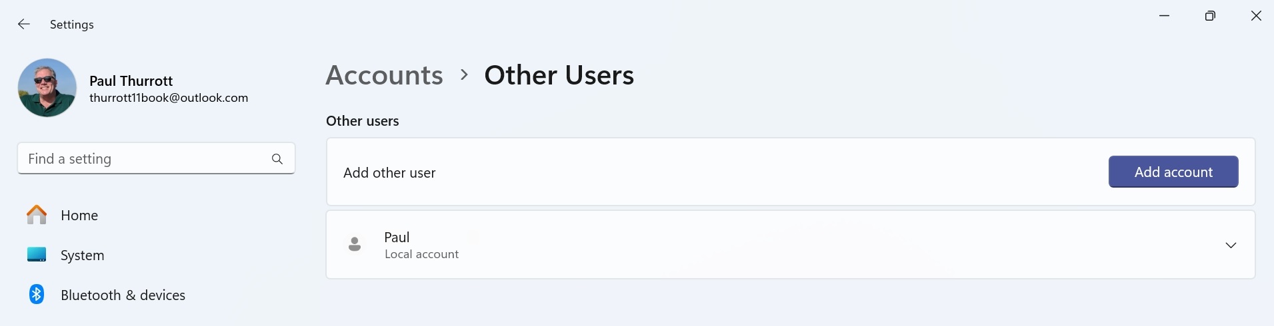Viewport: 1274px width, 326px height.
Task: Click the Home house icon
Action: coord(37,215)
